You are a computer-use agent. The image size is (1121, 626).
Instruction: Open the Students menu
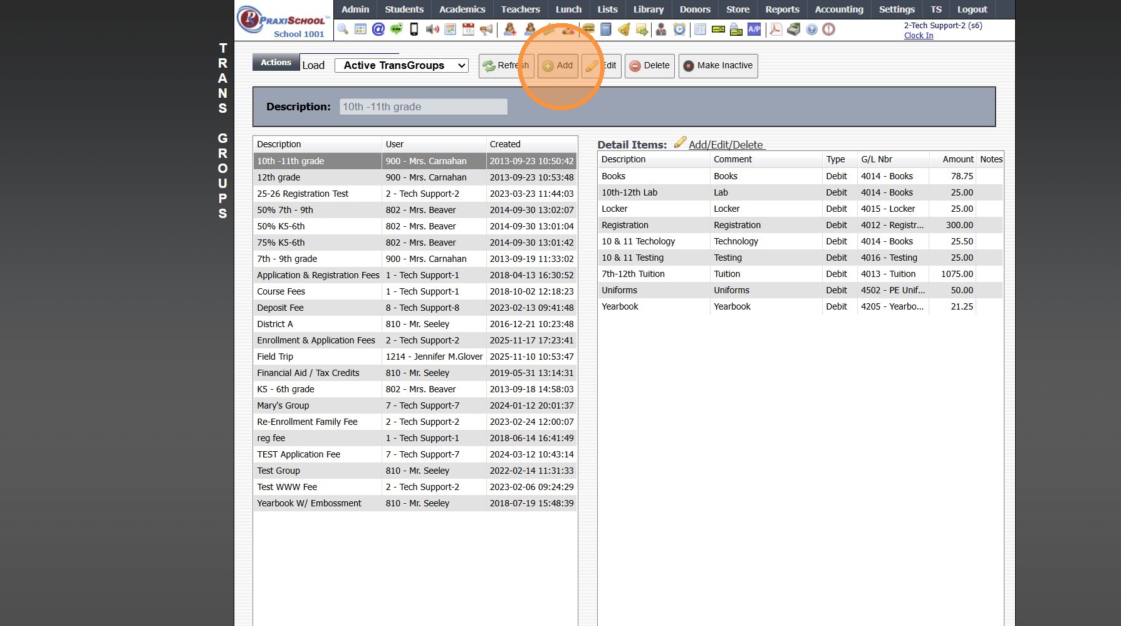404,9
